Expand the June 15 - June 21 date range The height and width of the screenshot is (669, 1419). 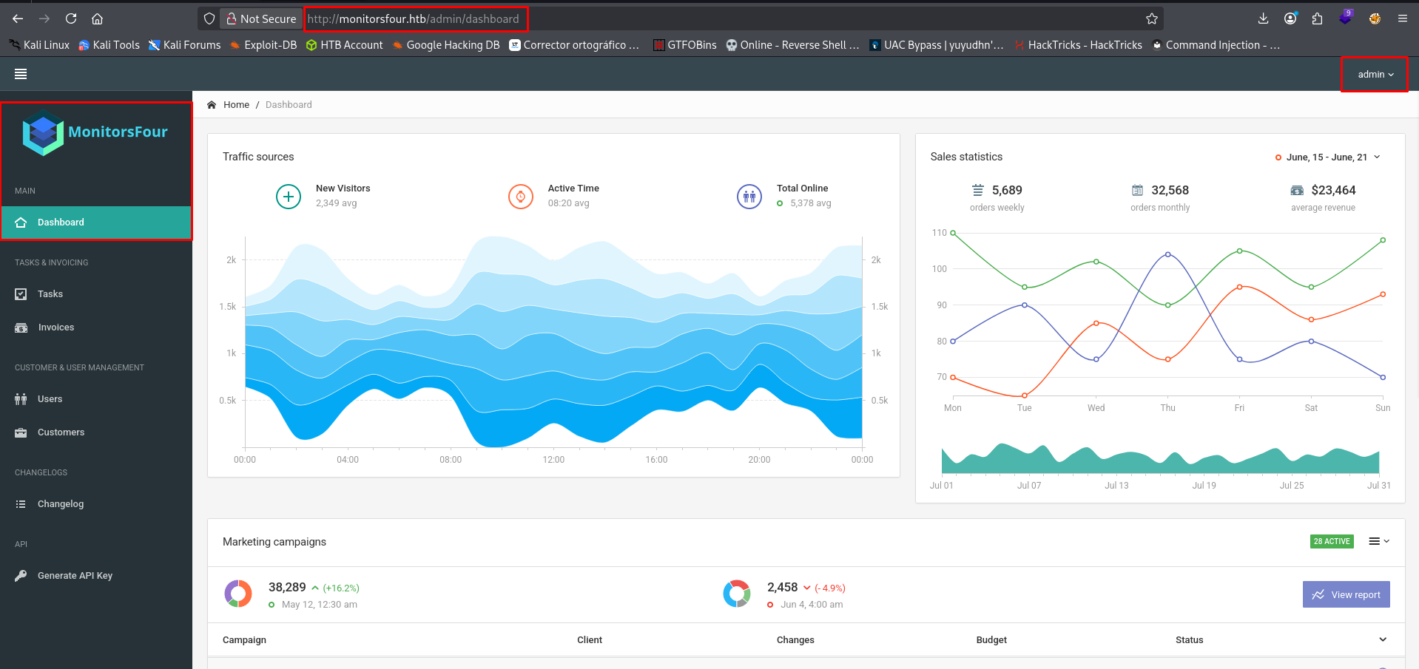[x=1328, y=157]
